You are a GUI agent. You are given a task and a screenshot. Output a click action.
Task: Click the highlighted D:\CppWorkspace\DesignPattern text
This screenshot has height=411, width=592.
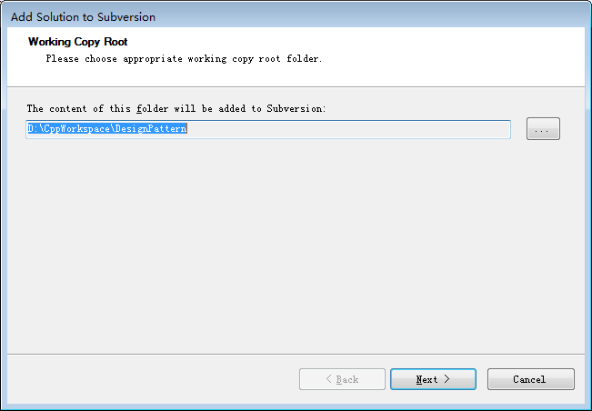click(107, 129)
